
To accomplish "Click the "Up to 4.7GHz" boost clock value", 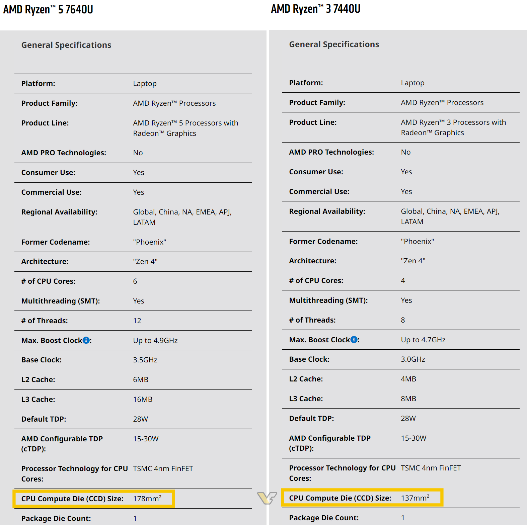I will pyautogui.click(x=423, y=340).
